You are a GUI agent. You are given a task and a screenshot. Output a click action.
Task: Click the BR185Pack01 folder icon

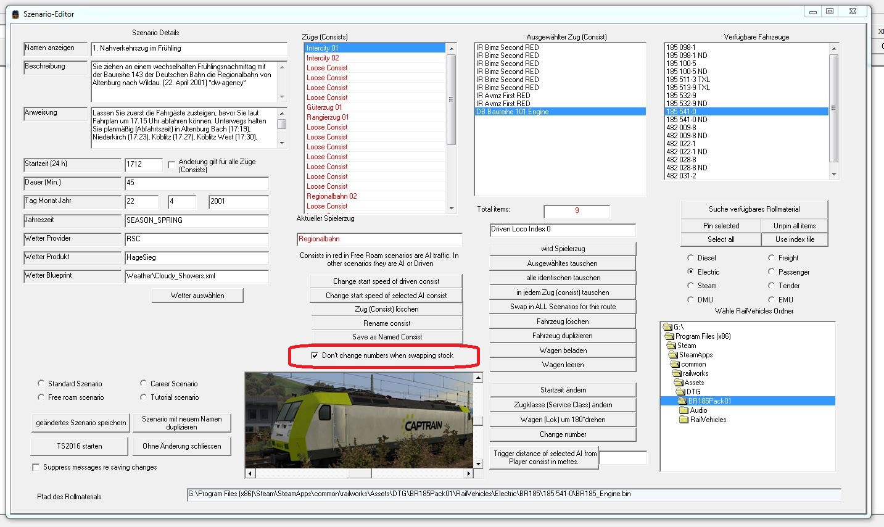pyautogui.click(x=682, y=401)
